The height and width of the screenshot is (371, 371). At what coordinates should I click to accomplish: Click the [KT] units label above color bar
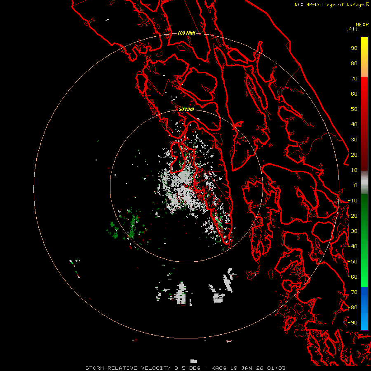(352, 28)
